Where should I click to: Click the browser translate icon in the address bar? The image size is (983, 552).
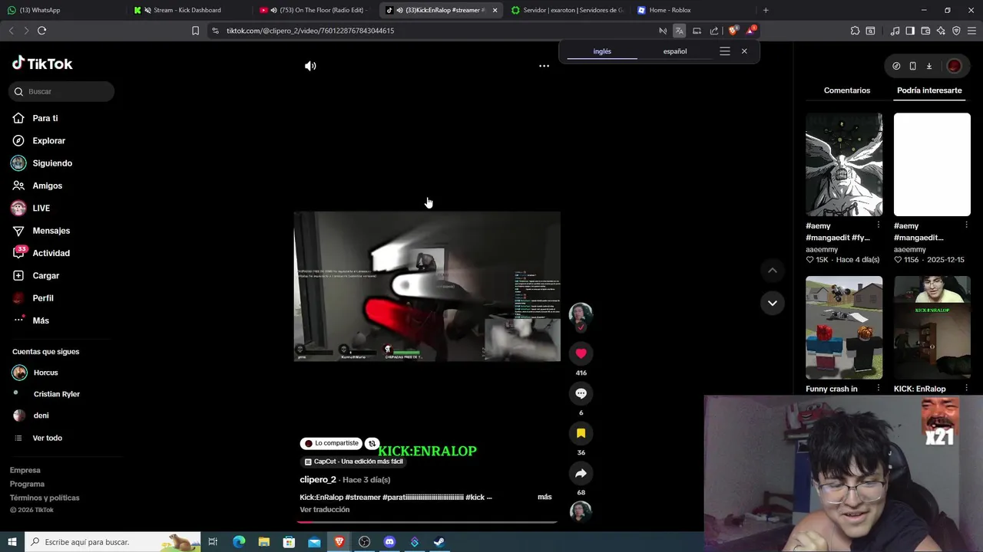tap(679, 31)
